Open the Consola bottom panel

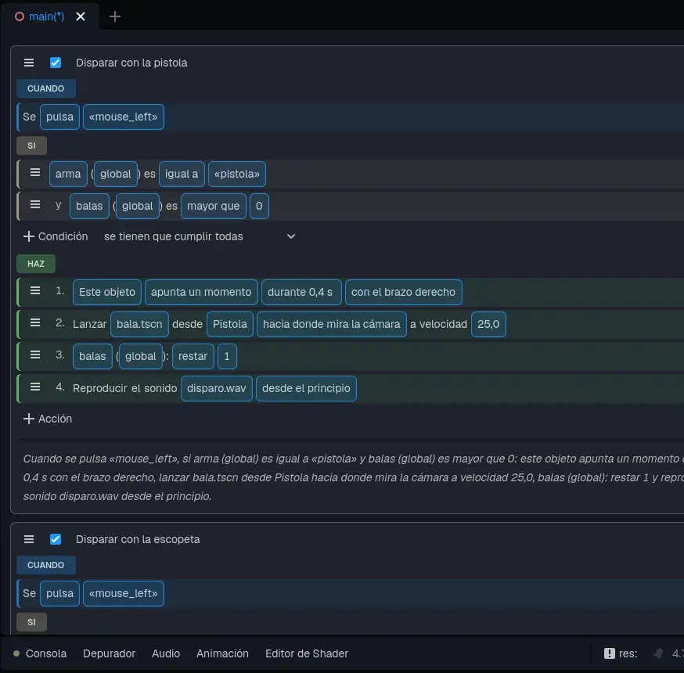46,653
